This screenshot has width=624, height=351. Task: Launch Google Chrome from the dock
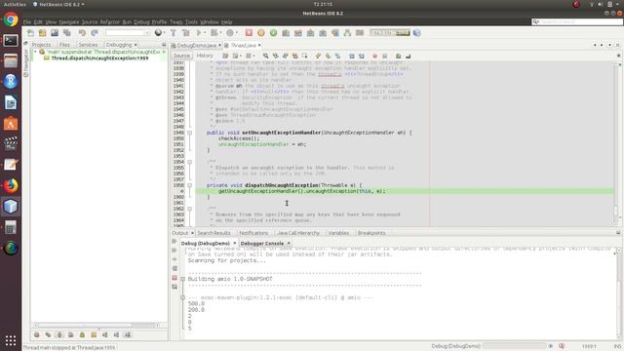[x=11, y=19]
